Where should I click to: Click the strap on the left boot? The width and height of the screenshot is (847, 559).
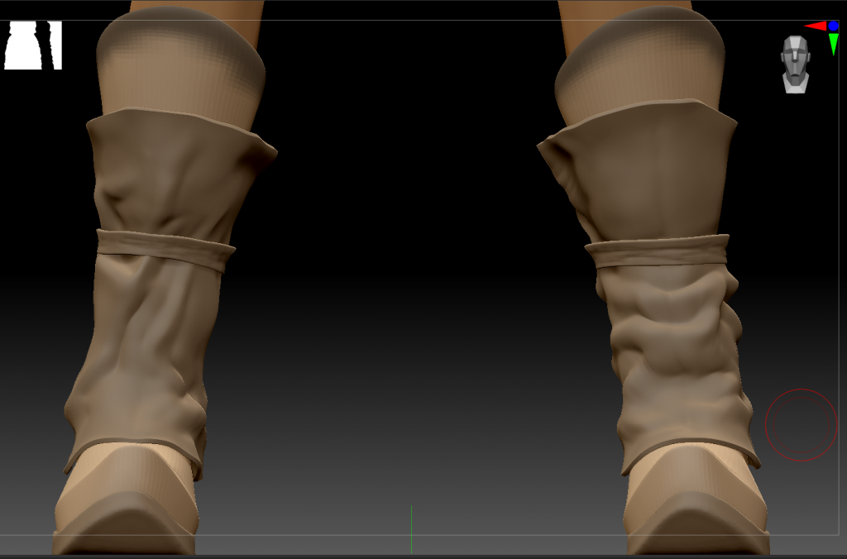tap(165, 249)
